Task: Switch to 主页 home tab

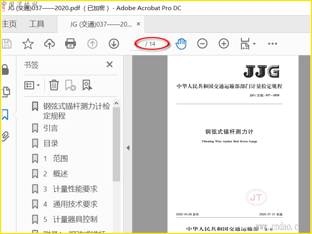Action: (9, 24)
